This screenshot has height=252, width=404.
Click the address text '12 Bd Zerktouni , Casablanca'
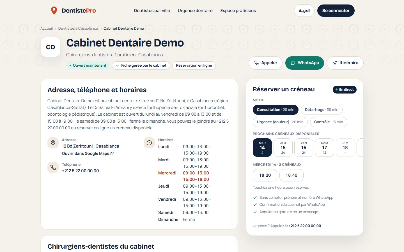point(91,146)
